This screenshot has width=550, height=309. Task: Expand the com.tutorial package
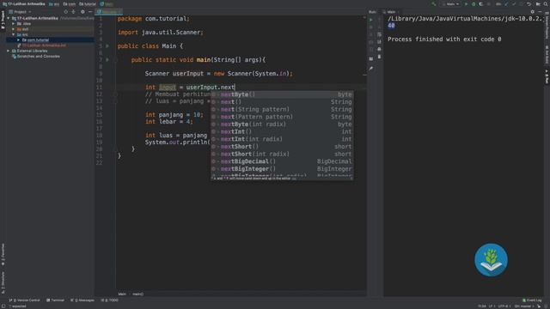coord(19,40)
